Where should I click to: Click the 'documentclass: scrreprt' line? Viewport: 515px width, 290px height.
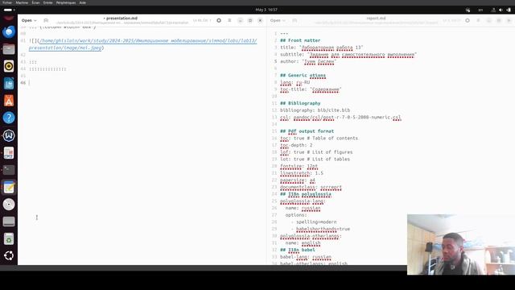click(x=311, y=187)
